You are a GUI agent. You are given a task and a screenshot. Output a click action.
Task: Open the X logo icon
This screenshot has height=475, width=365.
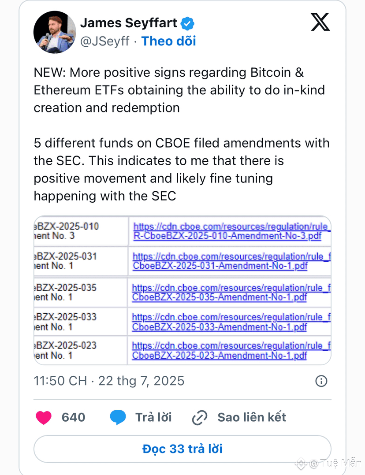point(320,22)
